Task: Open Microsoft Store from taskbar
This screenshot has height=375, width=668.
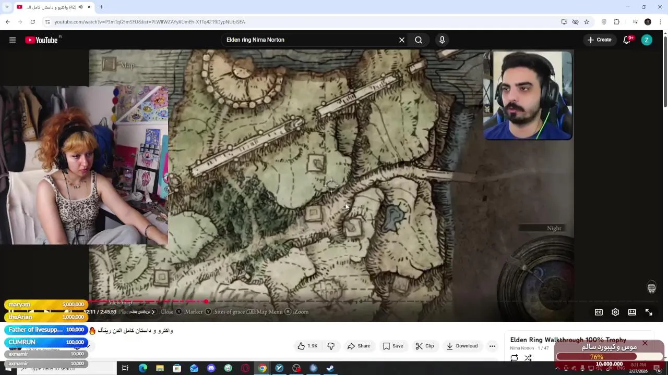Action: tap(177, 368)
